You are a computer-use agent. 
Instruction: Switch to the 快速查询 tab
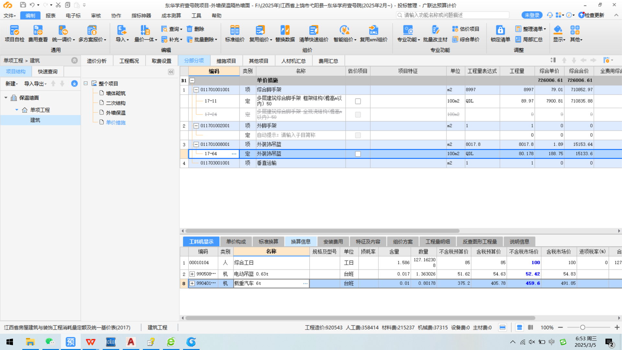tap(48, 72)
